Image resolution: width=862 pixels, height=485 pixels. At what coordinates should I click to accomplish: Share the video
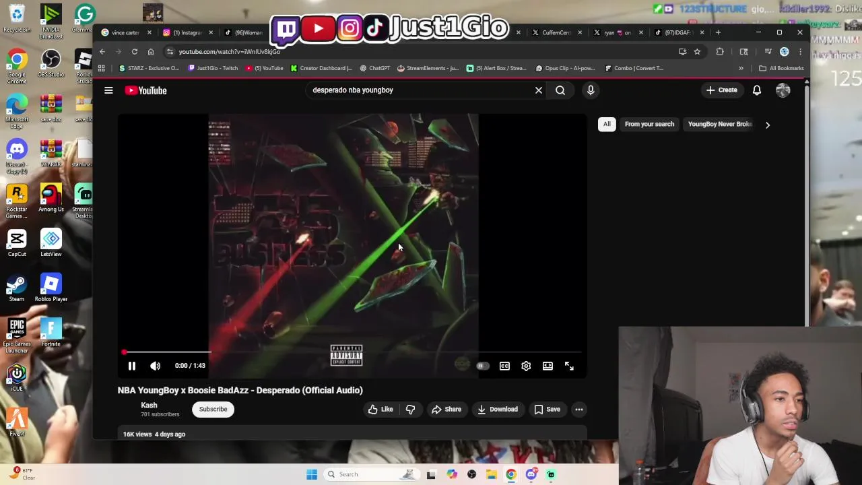446,409
